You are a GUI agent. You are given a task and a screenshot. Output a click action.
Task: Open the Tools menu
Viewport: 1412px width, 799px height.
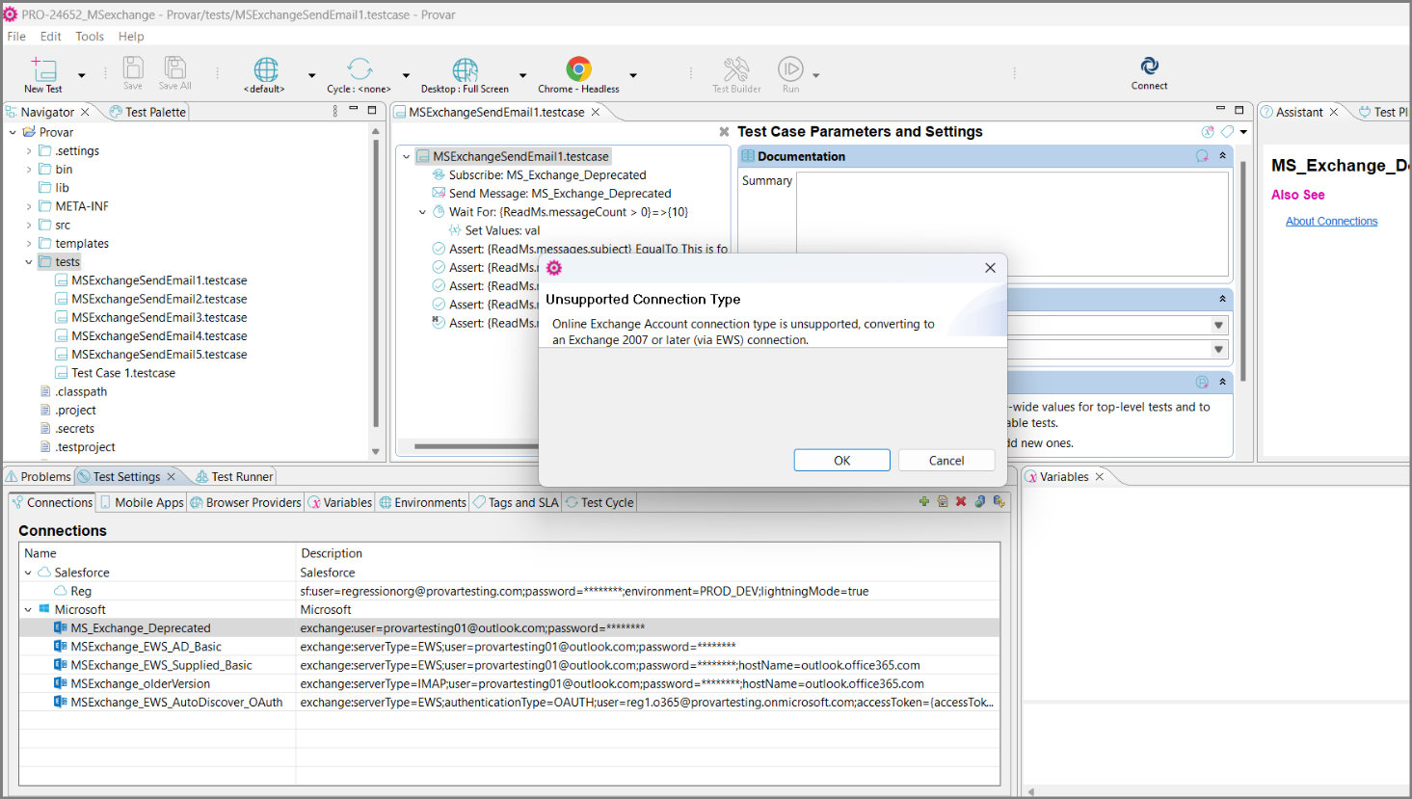click(90, 37)
